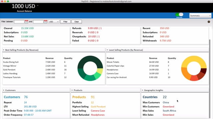Click LTV value 201.88 USD

coord(30,106)
